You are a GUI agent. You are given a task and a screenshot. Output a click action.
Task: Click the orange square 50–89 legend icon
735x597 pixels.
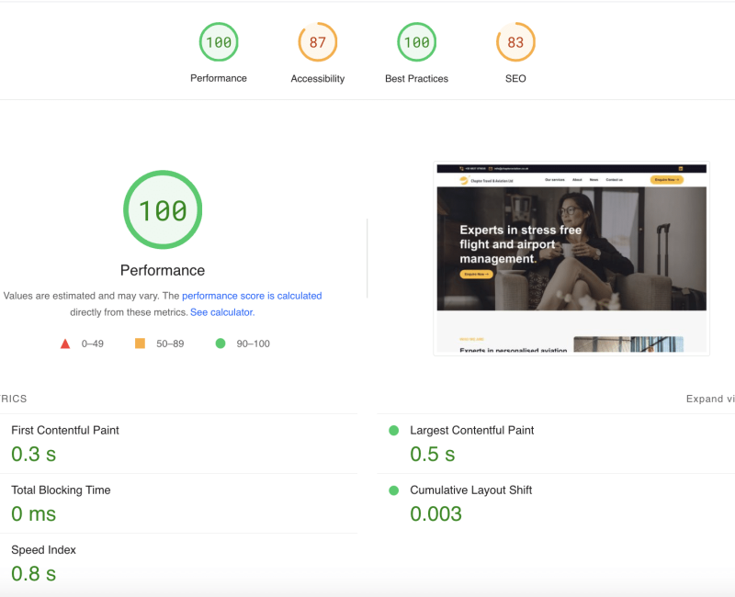pyautogui.click(x=141, y=344)
